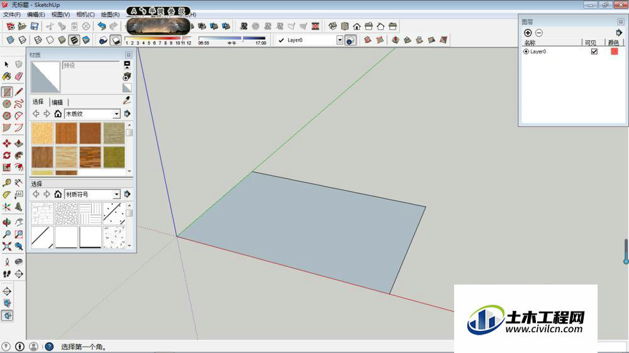The height and width of the screenshot is (353, 629).
Task: Select the Circle drawing tool
Action: (7, 104)
